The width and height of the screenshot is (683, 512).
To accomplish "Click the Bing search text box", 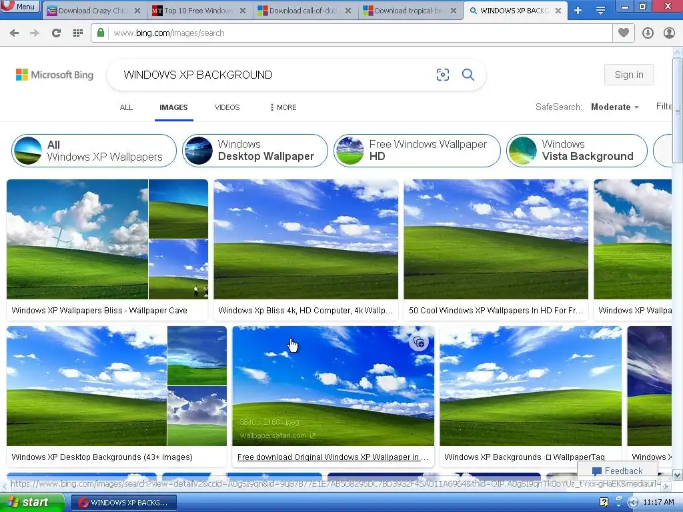I will click(274, 75).
